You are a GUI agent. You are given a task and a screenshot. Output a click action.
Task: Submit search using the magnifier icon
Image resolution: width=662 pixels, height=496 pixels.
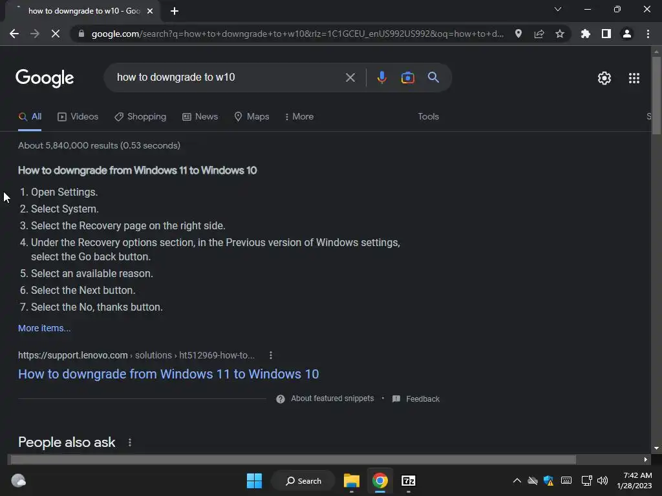(x=433, y=77)
